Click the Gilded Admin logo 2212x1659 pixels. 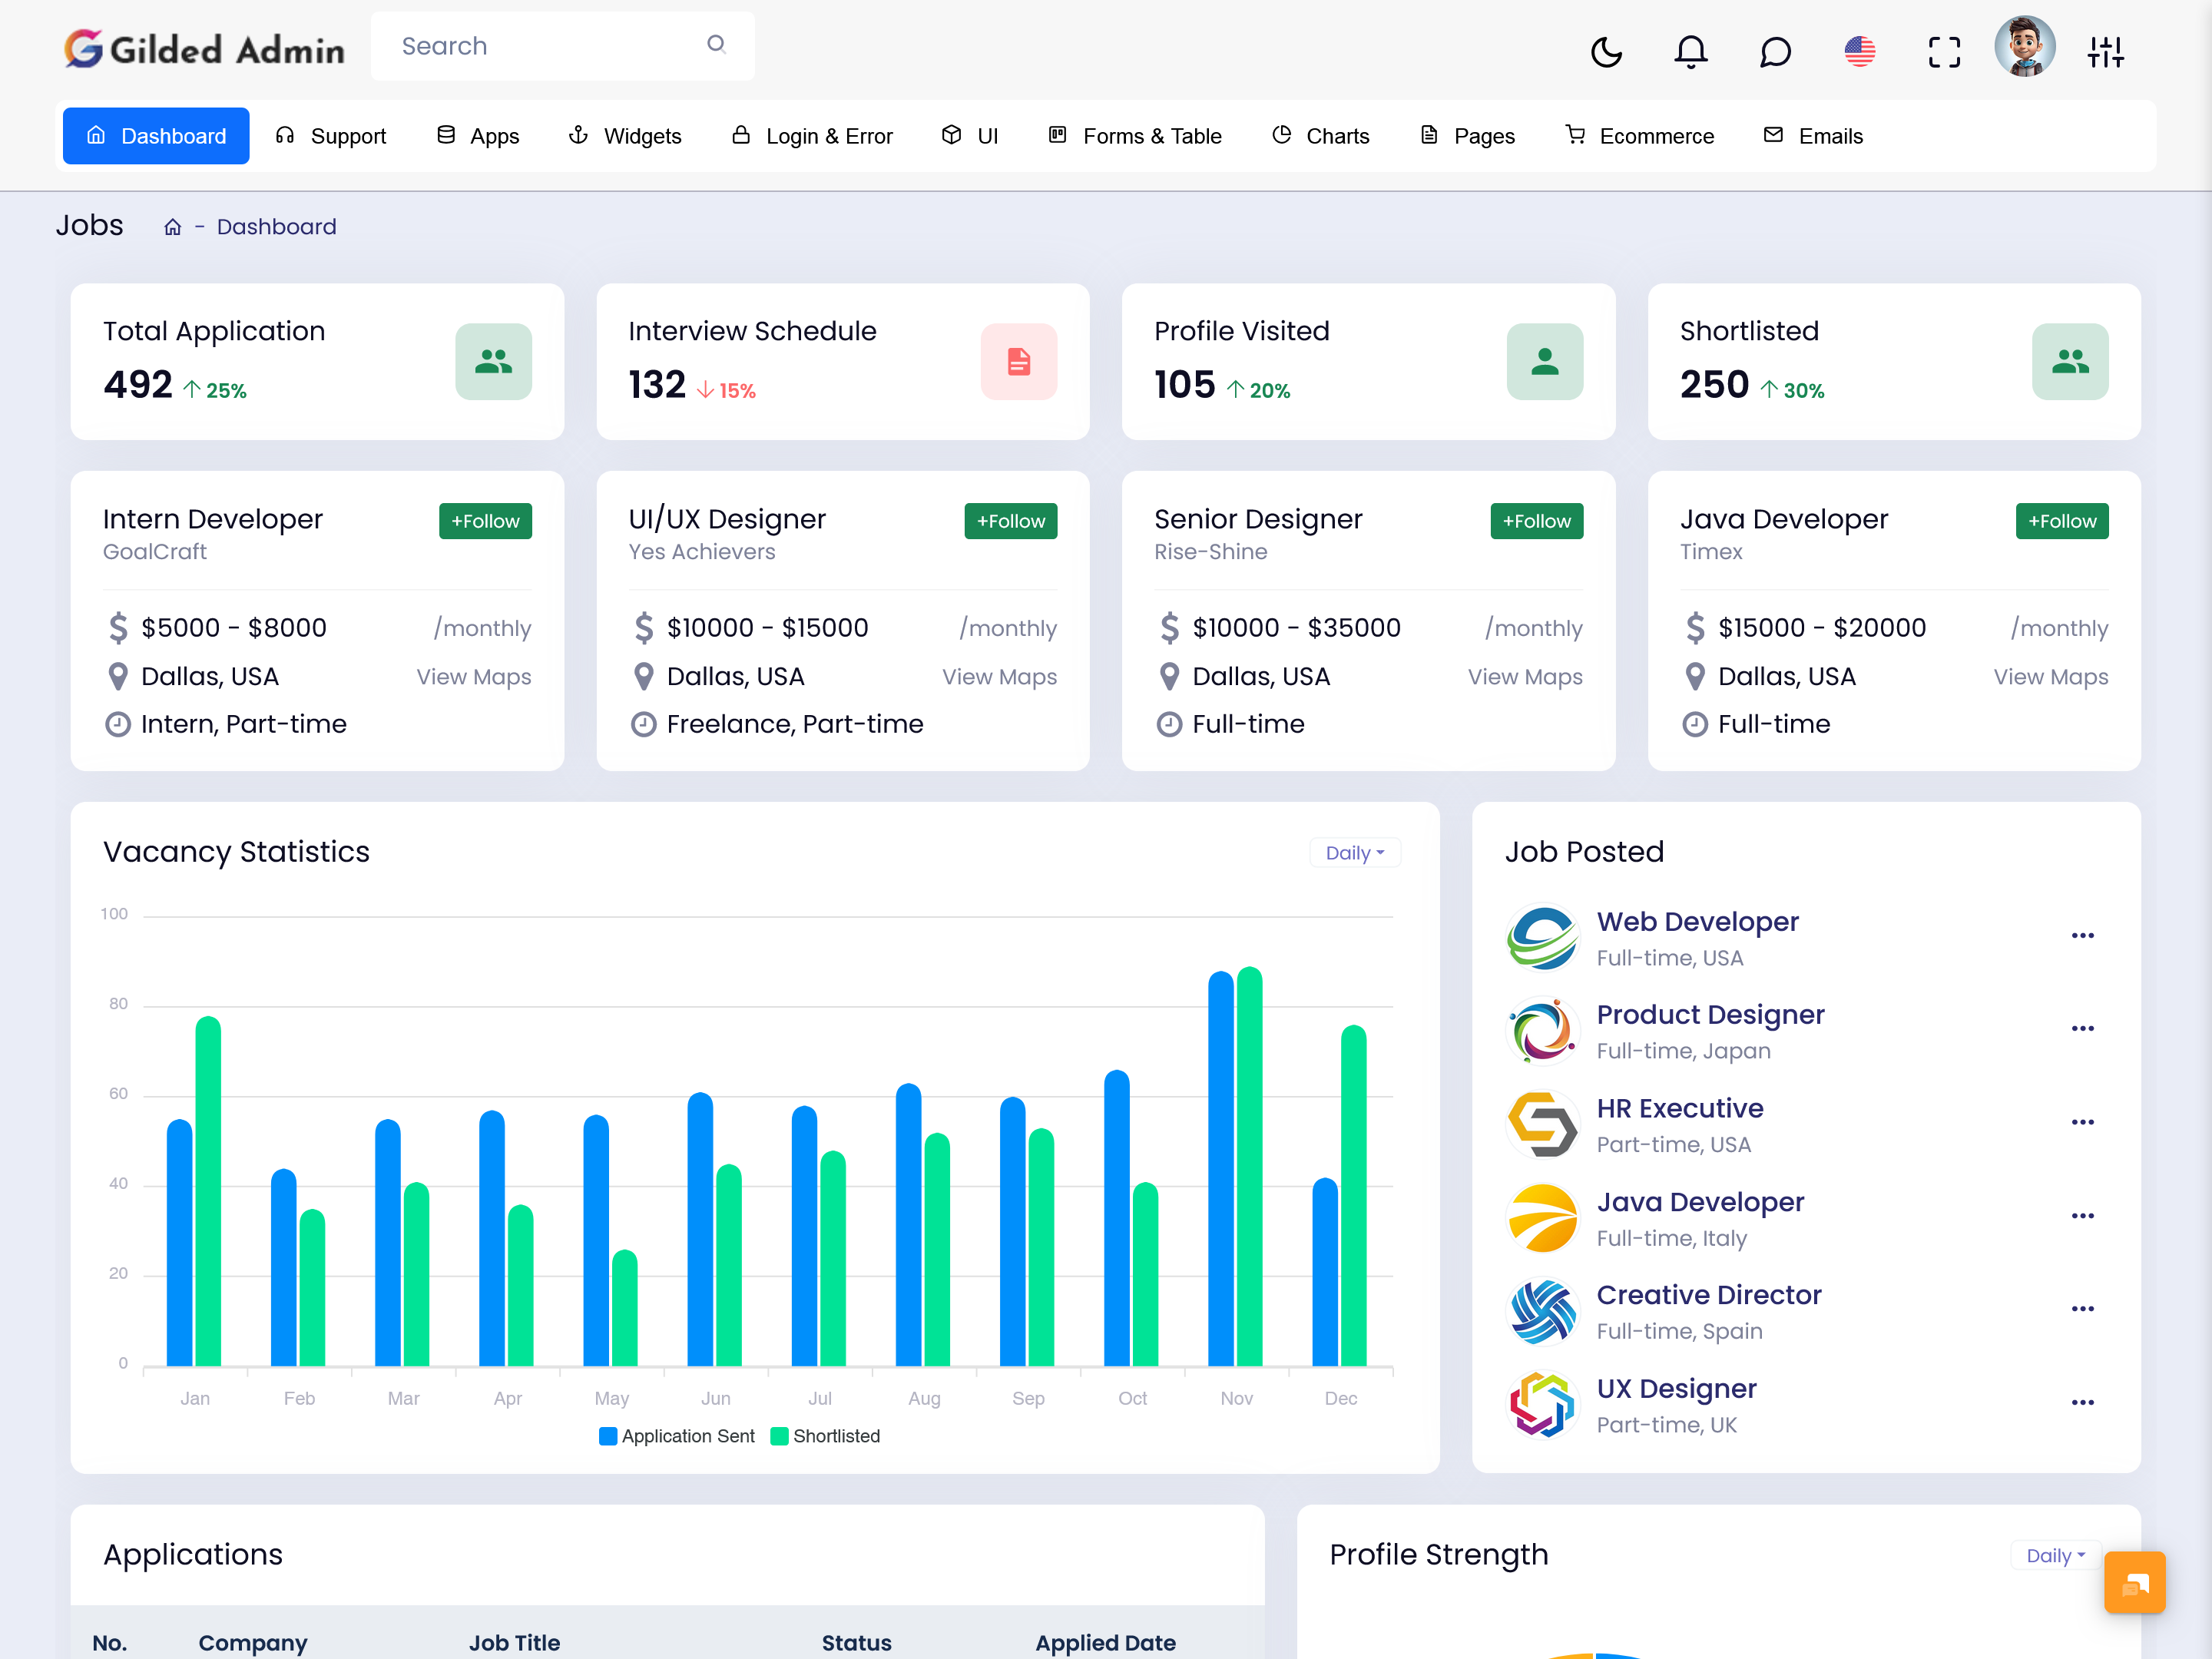point(205,48)
